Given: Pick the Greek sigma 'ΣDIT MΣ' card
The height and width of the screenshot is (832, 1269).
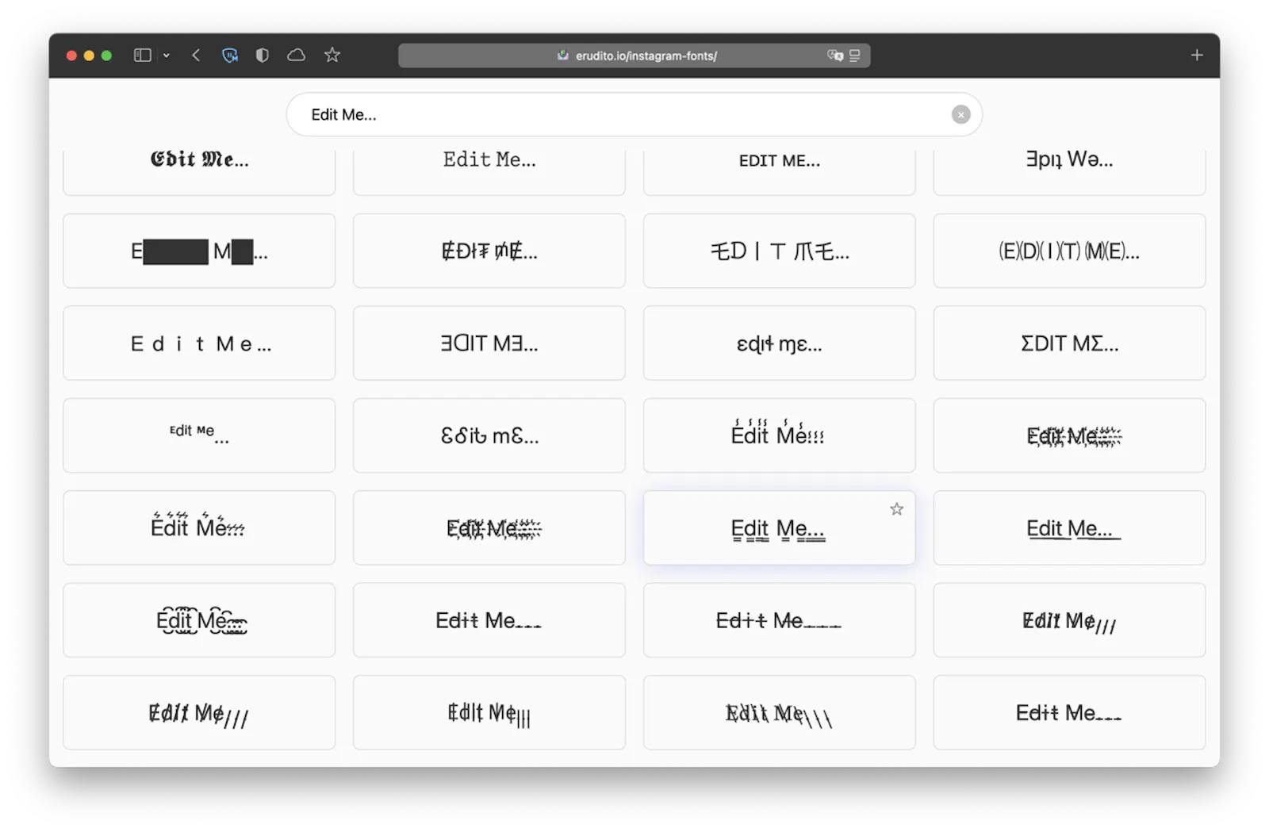Looking at the screenshot, I should tap(1070, 343).
